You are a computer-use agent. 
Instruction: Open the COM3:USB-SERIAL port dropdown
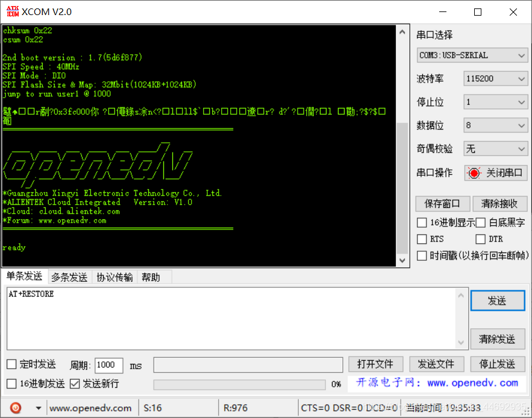[472, 55]
